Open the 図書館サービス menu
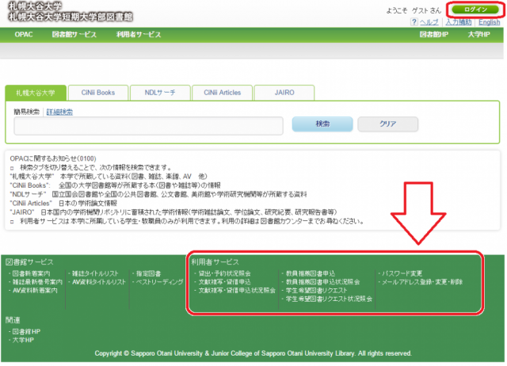This screenshot has width=507, height=366. coord(74,36)
